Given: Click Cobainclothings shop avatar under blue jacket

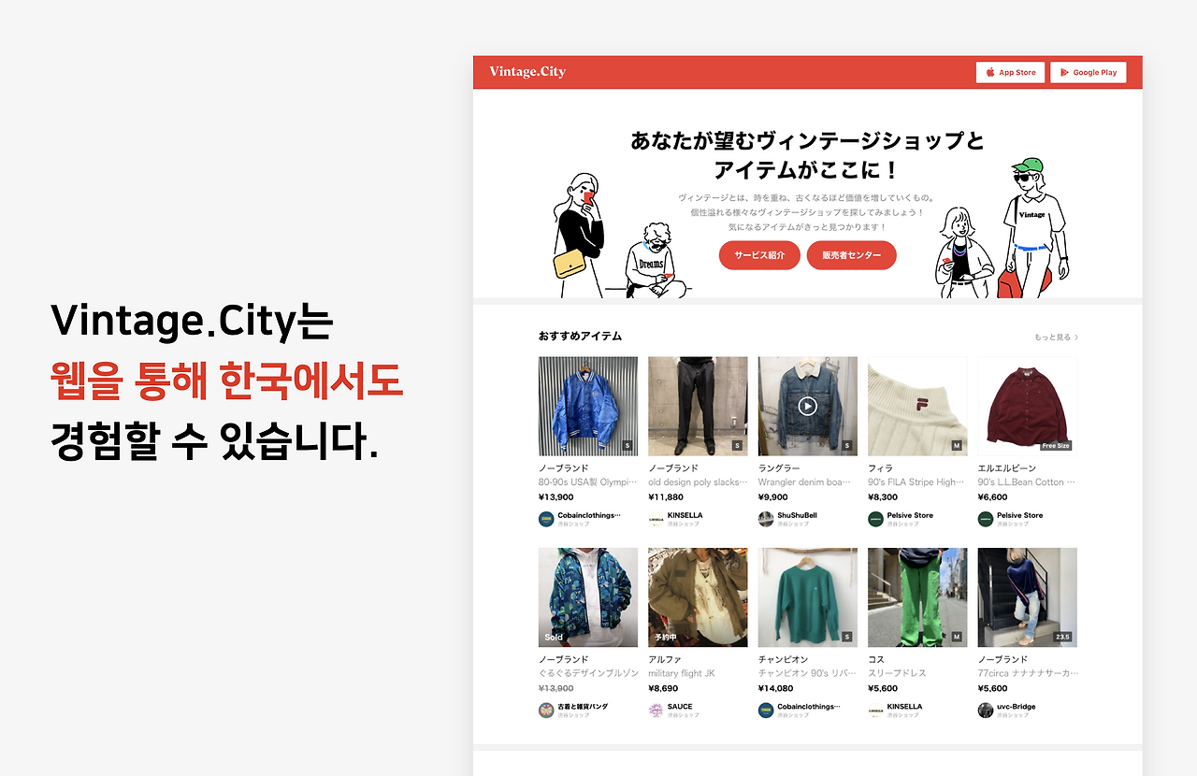Looking at the screenshot, I should pos(546,519).
